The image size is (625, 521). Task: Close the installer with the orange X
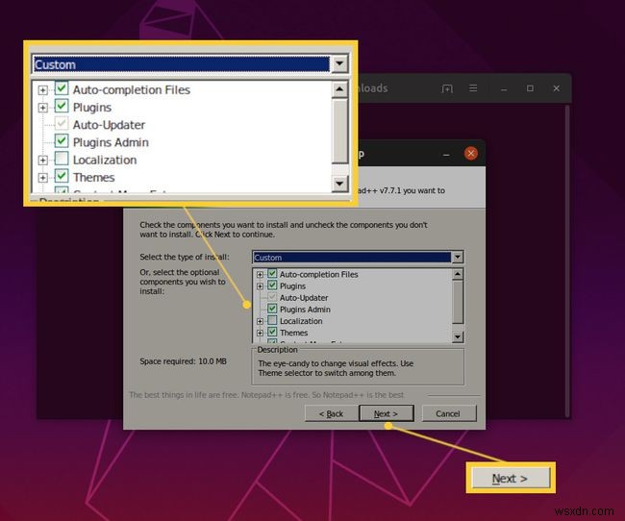[x=471, y=154]
